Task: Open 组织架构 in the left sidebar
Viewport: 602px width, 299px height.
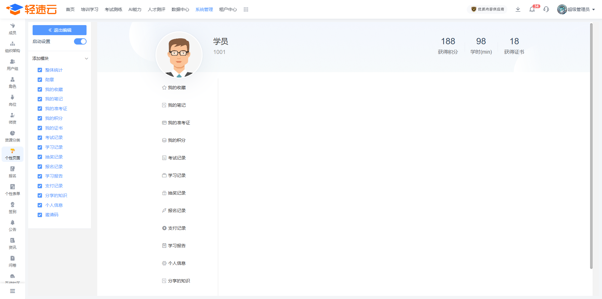Action: click(13, 47)
